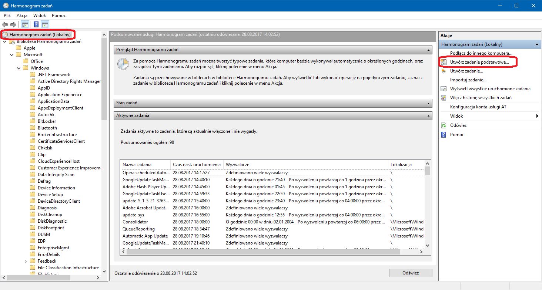Viewport: 542px width, 290px height.
Task: Select the update-sys task row
Action: tap(272, 215)
